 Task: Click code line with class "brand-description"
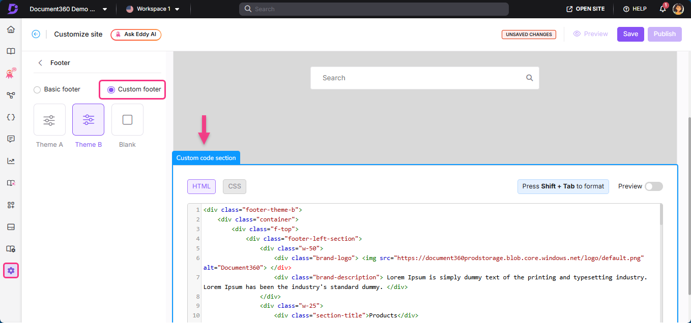coord(425,282)
